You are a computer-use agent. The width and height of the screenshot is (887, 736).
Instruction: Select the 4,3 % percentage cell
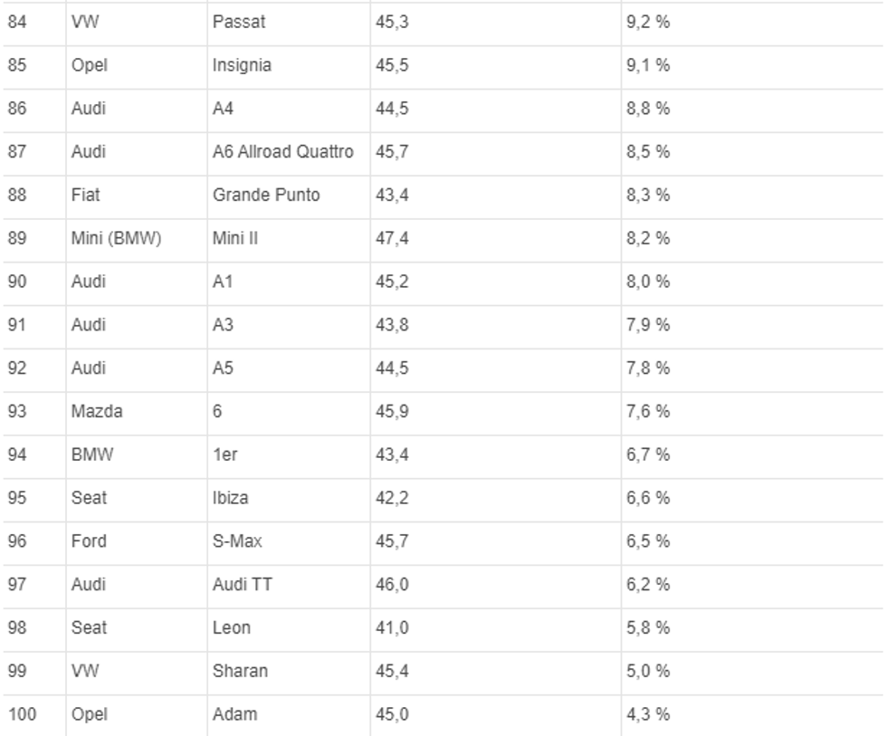pyautogui.click(x=648, y=714)
